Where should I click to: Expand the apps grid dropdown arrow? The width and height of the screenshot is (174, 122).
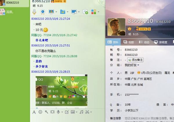point(98,12)
